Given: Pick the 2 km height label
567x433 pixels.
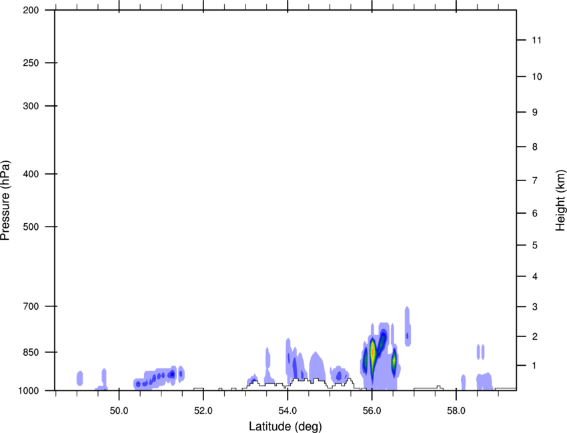Looking at the screenshot, I should point(535,336).
